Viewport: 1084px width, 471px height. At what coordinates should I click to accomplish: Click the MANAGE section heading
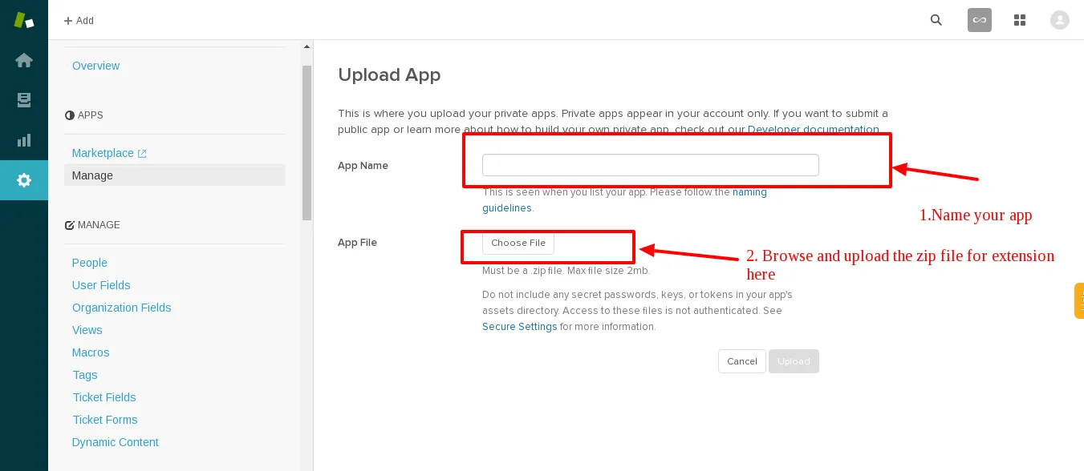(92, 225)
